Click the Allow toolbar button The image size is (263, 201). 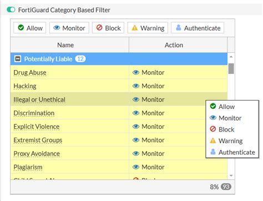coord(30,28)
